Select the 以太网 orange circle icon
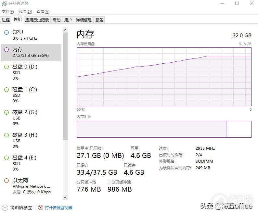The height and width of the screenshot is (215, 258). [6, 181]
